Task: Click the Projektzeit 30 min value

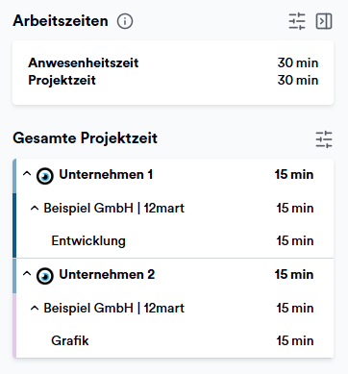Action: click(x=298, y=80)
